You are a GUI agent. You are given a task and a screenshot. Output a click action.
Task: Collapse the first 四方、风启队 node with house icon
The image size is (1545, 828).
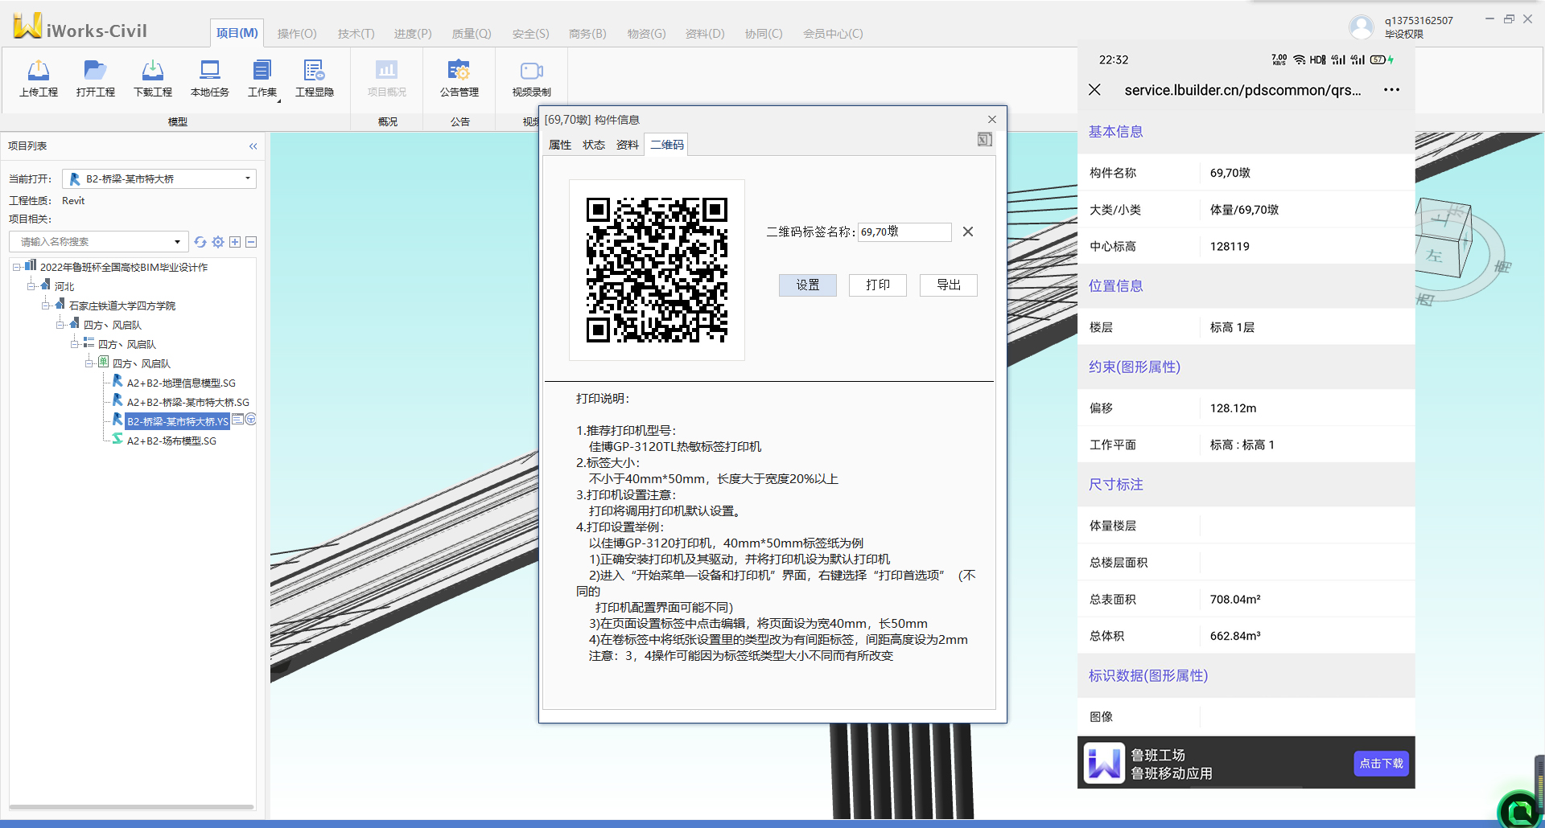click(x=60, y=325)
